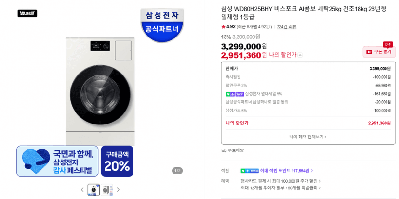Click the N+ APP badge for 넾다세일 5%
The height and width of the screenshot is (199, 399).
point(235,94)
